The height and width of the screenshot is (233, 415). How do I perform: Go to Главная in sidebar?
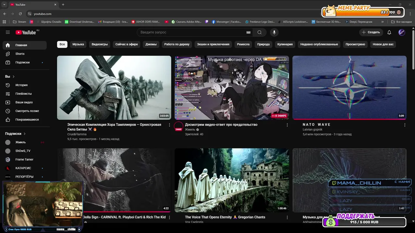pos(25,45)
